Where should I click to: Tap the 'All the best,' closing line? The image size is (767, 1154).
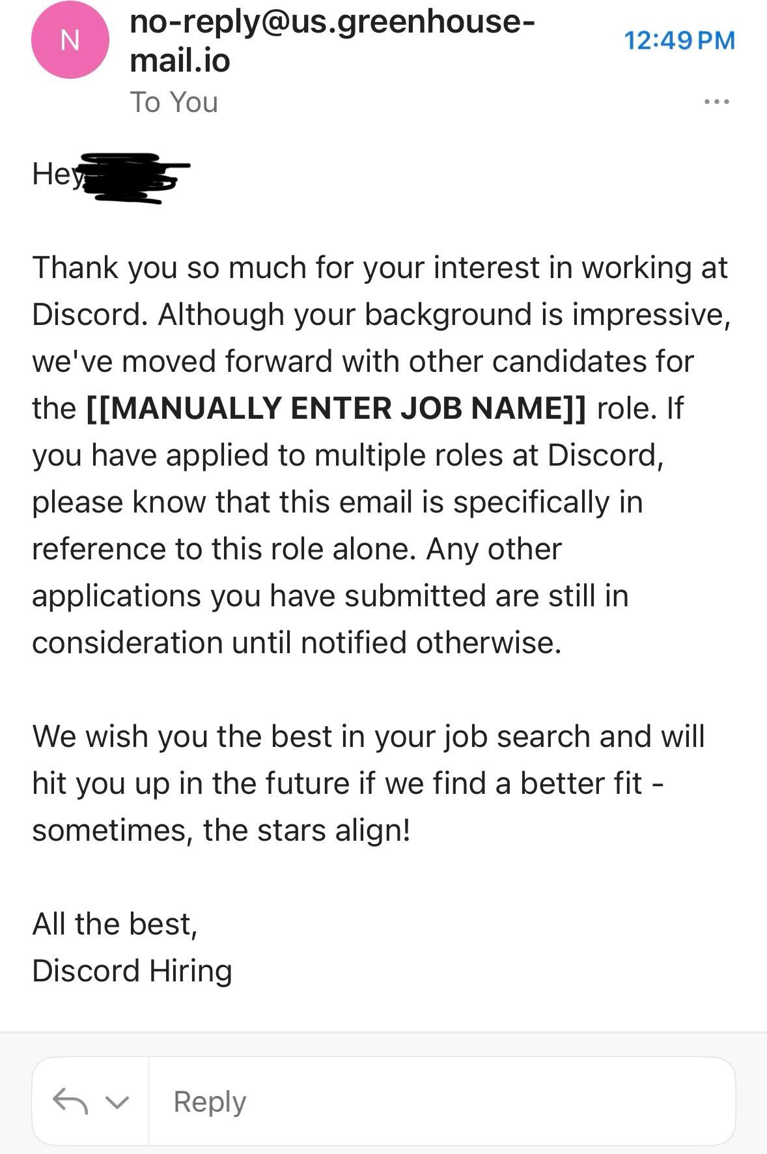pyautogui.click(x=115, y=923)
